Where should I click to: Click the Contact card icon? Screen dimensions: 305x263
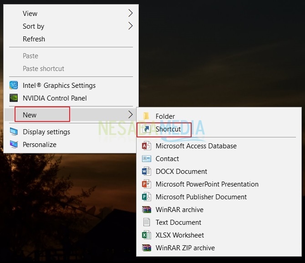click(x=147, y=159)
